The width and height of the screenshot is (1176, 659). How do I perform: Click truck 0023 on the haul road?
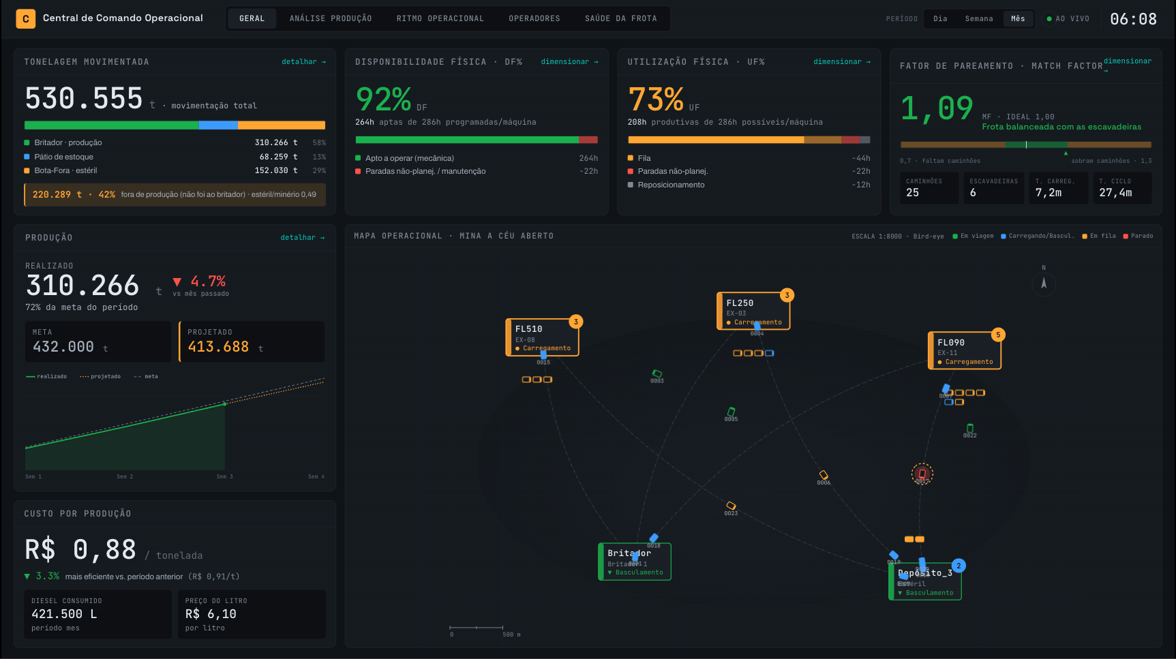pyautogui.click(x=731, y=506)
